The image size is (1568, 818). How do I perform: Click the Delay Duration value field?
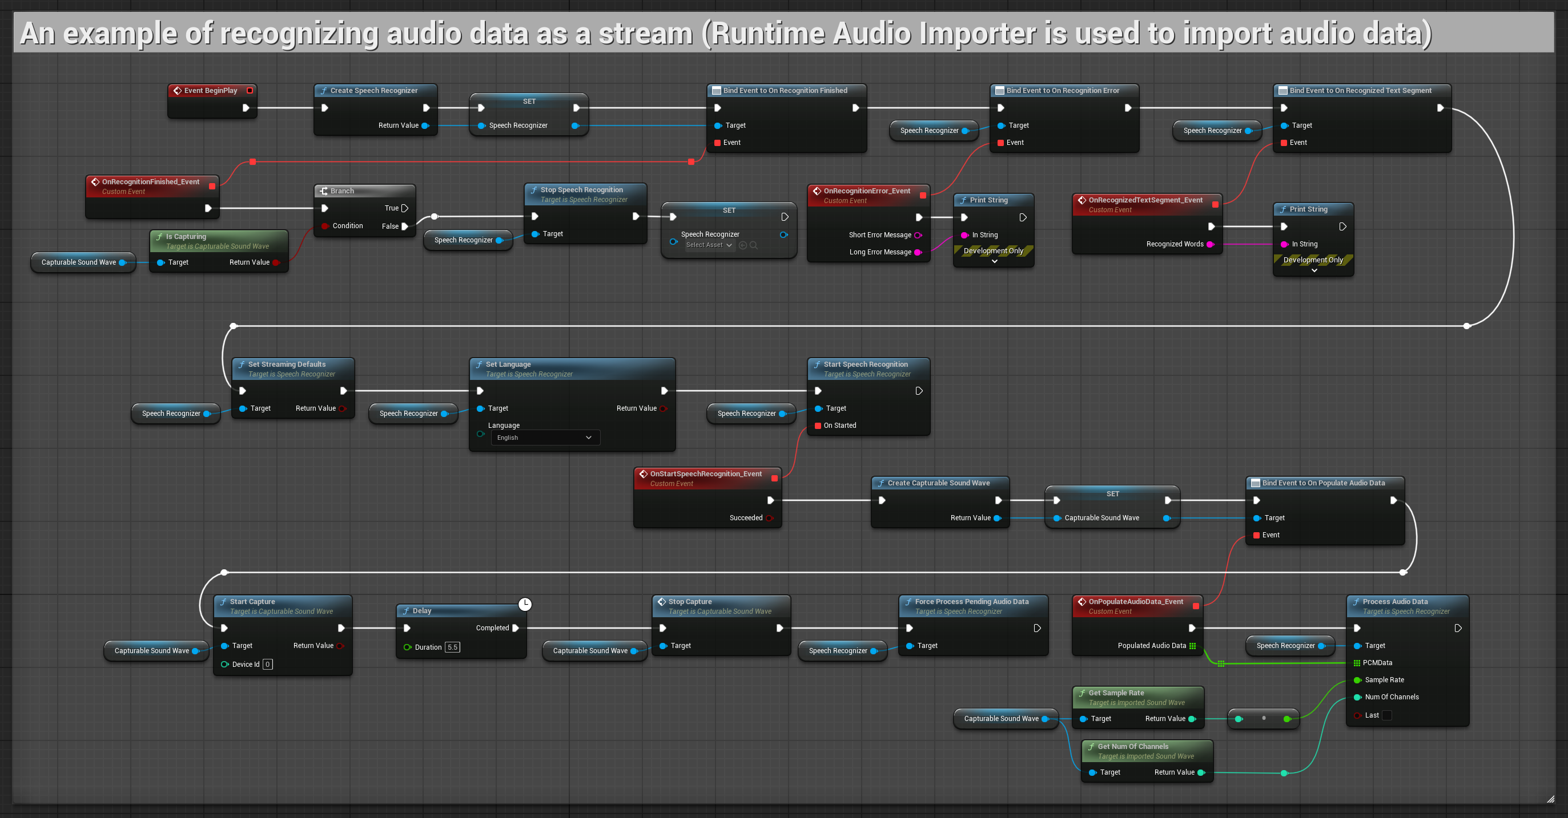[452, 647]
